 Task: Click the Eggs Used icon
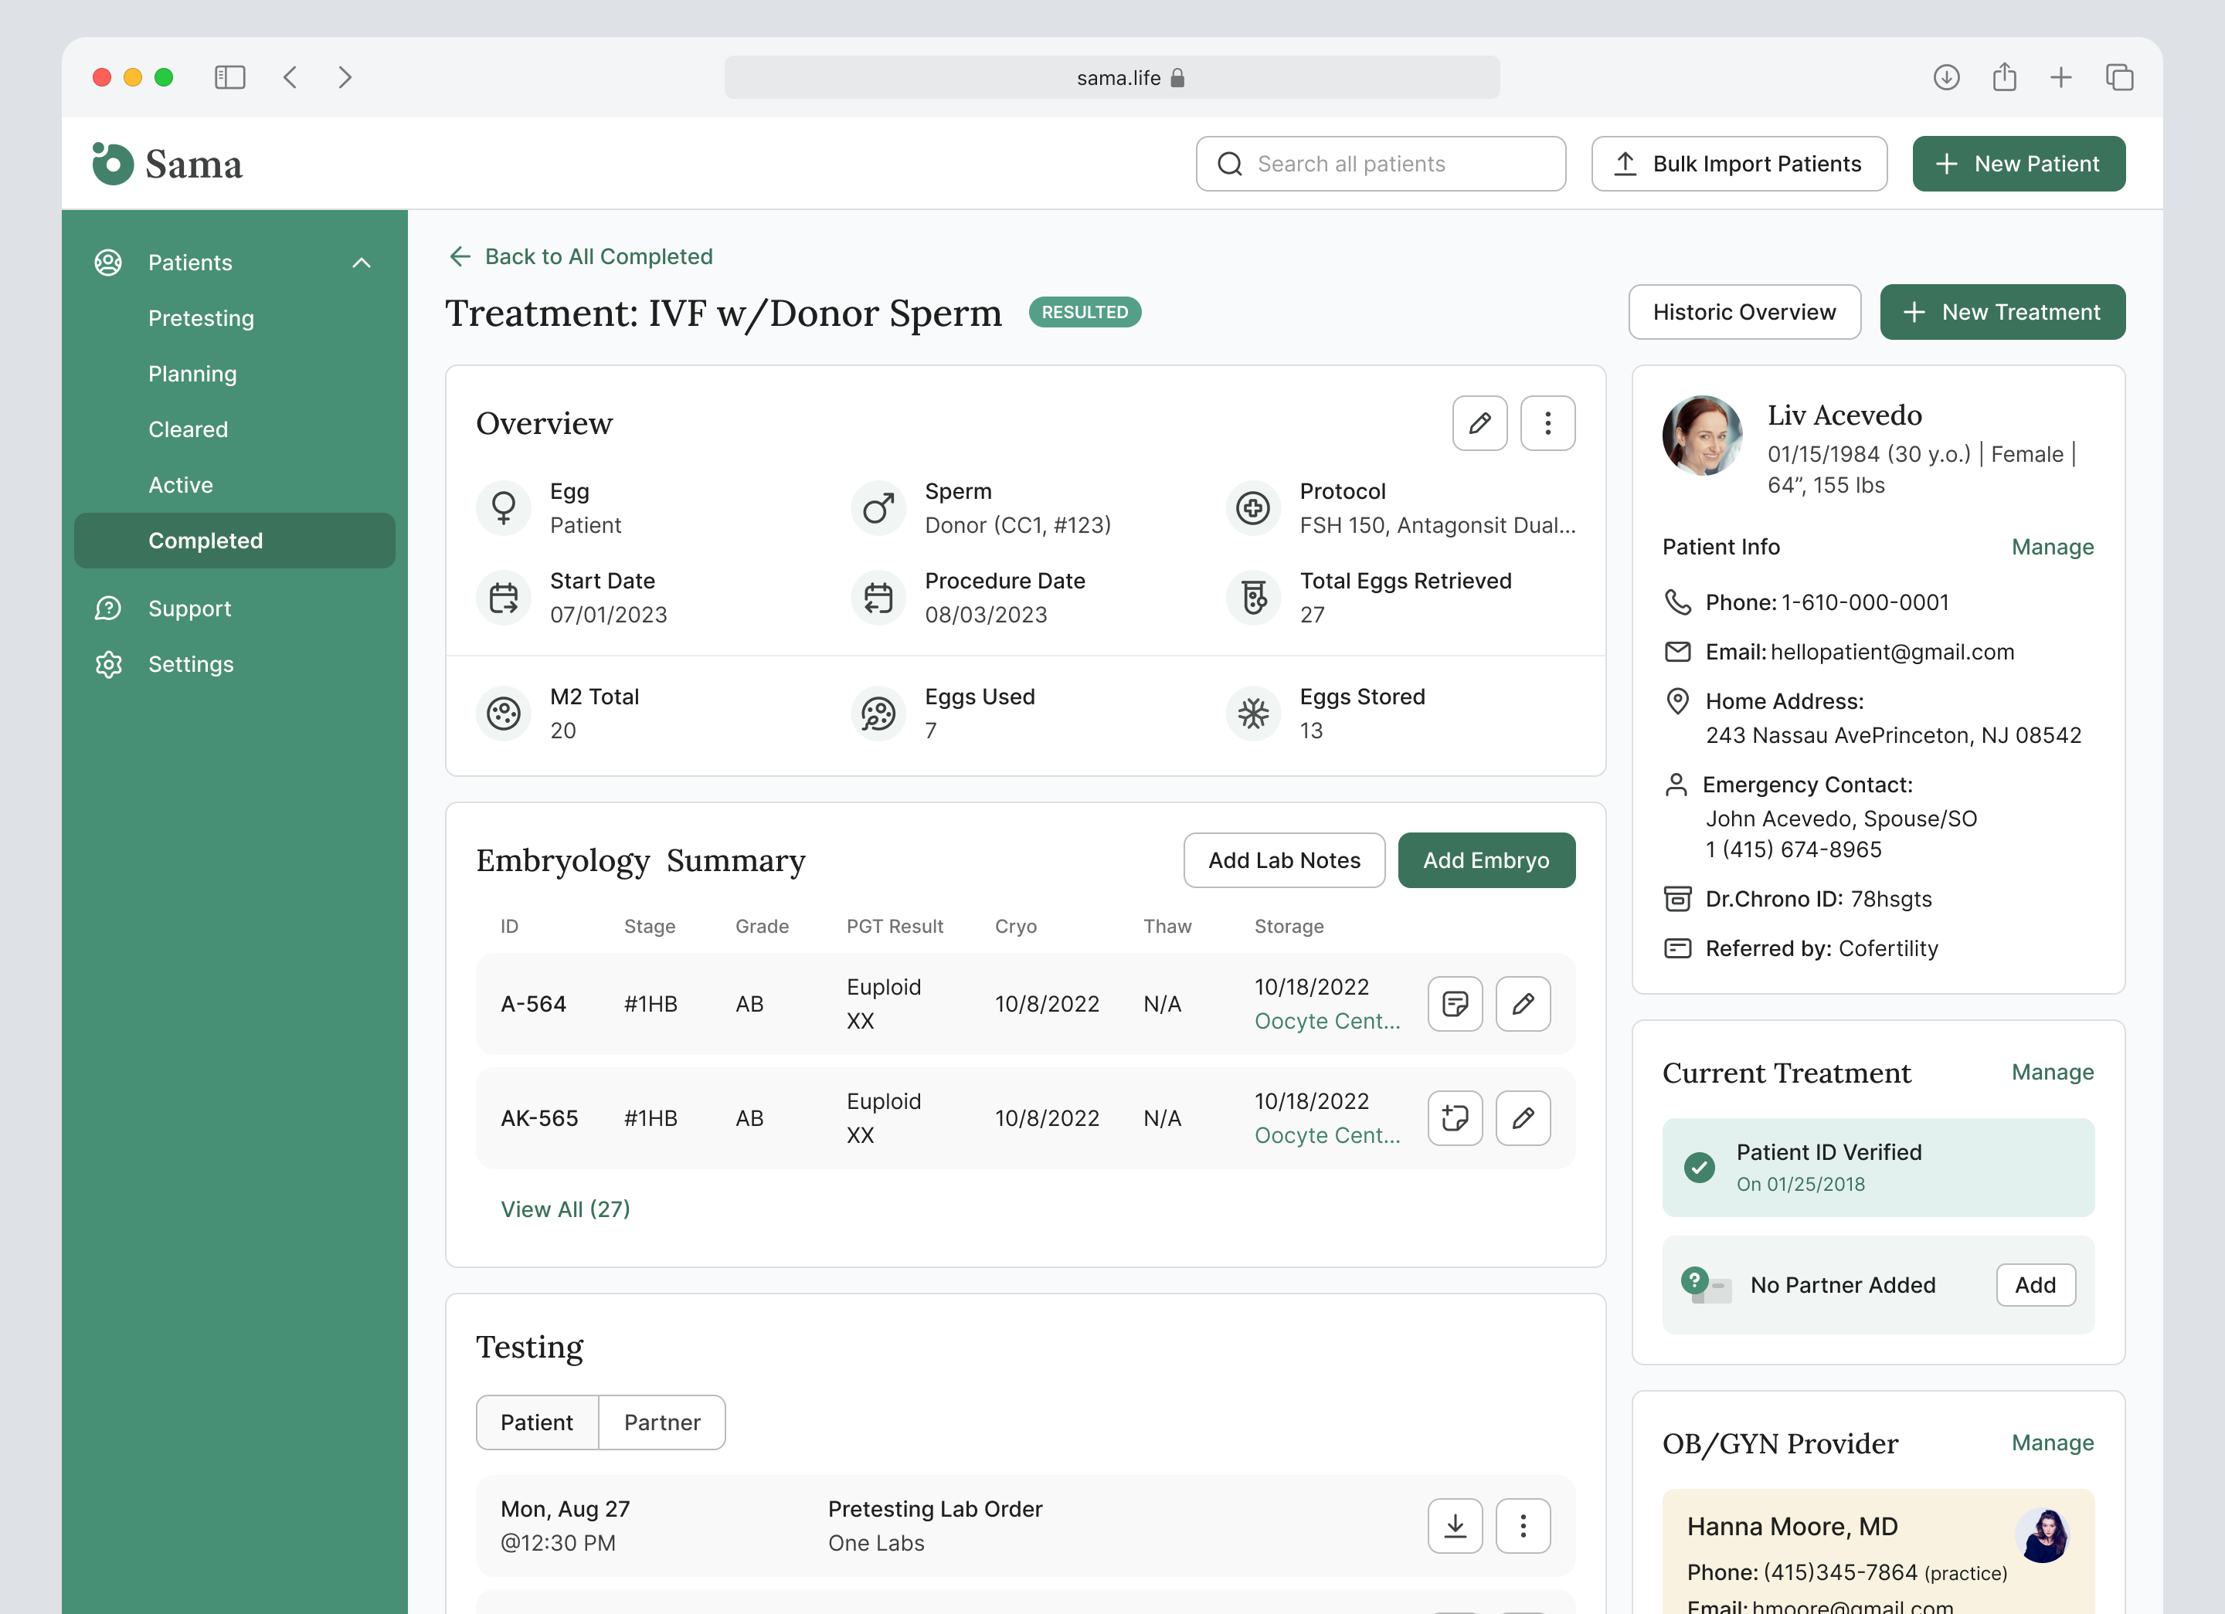(x=878, y=713)
